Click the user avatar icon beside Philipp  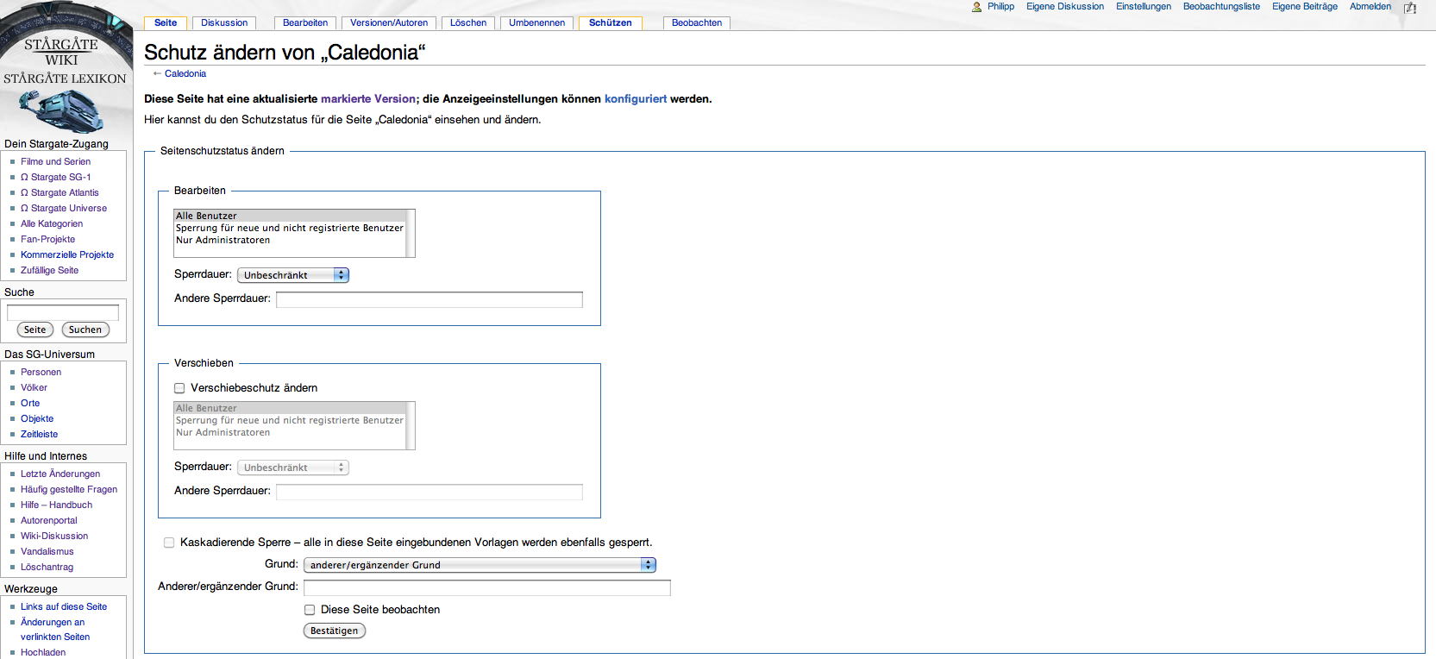976,7
